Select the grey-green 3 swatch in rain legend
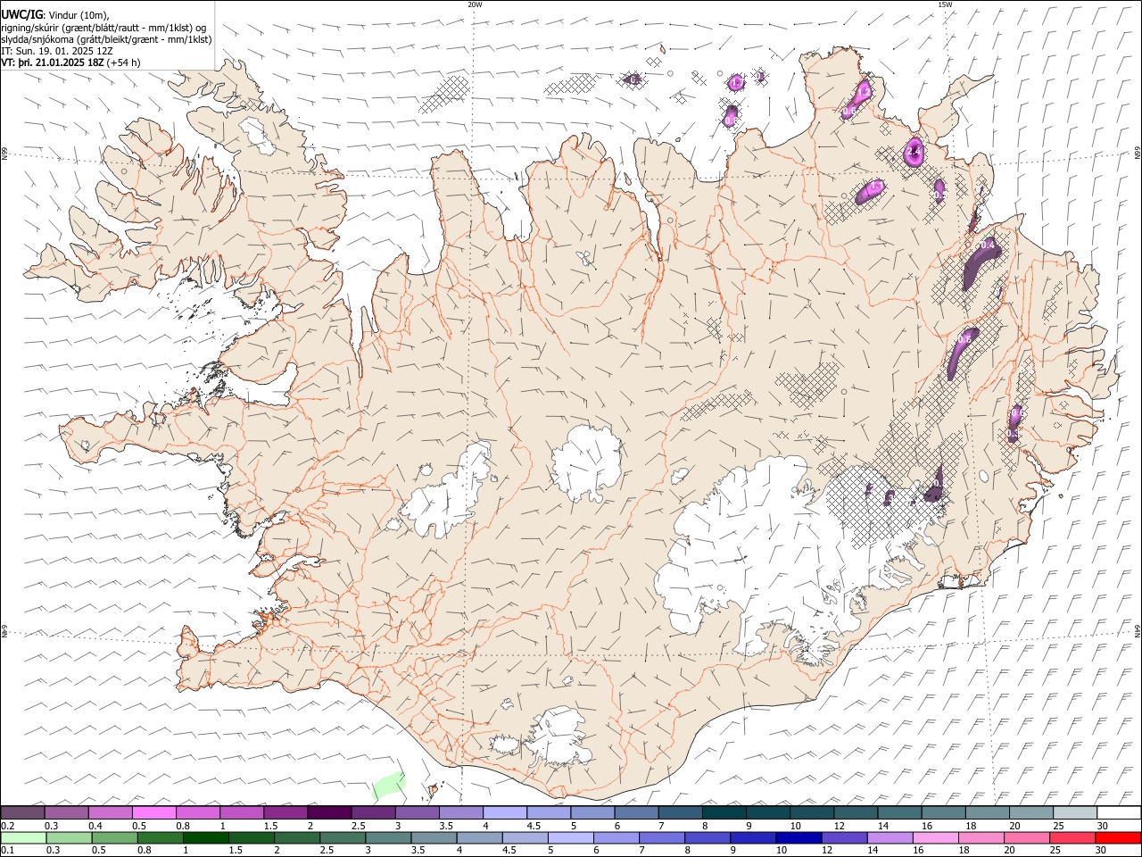The height and width of the screenshot is (857, 1142). click(x=387, y=837)
